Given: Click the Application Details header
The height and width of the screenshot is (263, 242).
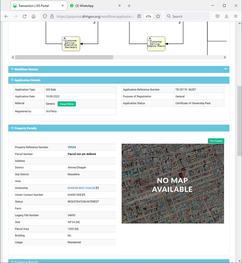Looking at the screenshot, I should pos(119,80).
